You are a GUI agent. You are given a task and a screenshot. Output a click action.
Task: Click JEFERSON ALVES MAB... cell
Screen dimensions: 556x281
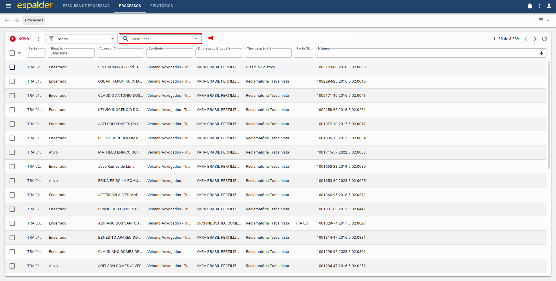click(x=120, y=195)
